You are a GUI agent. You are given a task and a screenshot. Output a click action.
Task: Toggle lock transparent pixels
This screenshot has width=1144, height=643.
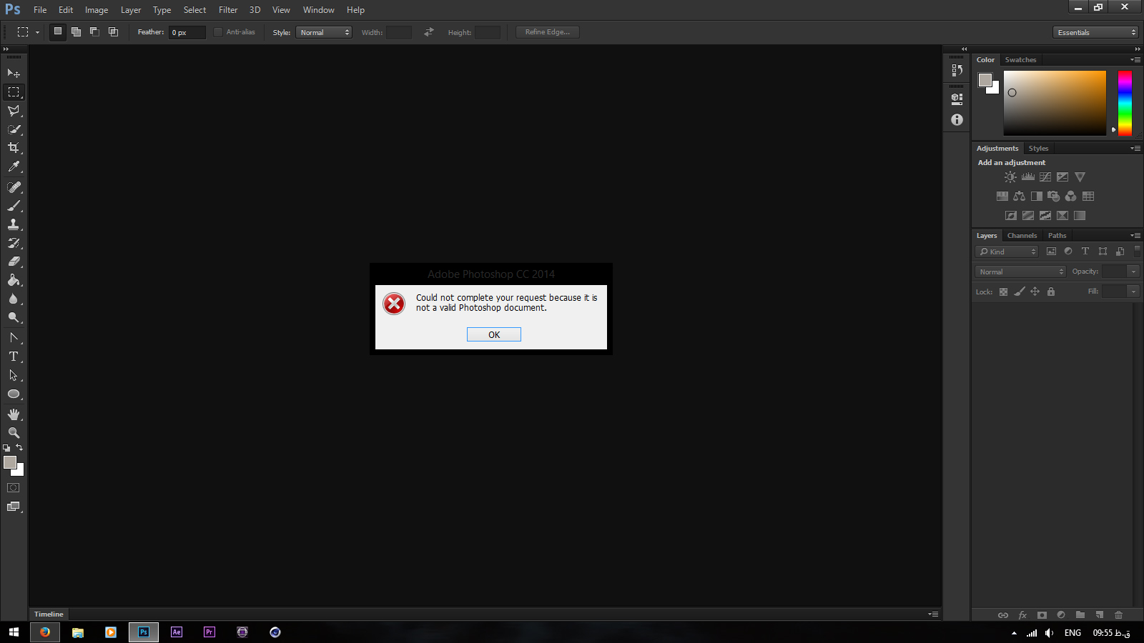[x=1003, y=291]
